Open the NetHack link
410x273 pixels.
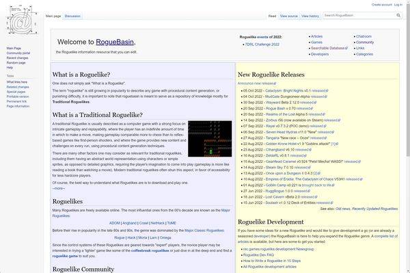(158, 223)
